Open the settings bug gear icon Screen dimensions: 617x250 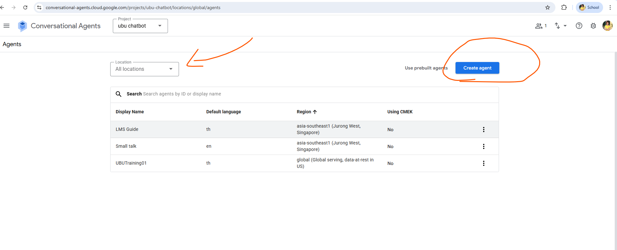click(593, 26)
